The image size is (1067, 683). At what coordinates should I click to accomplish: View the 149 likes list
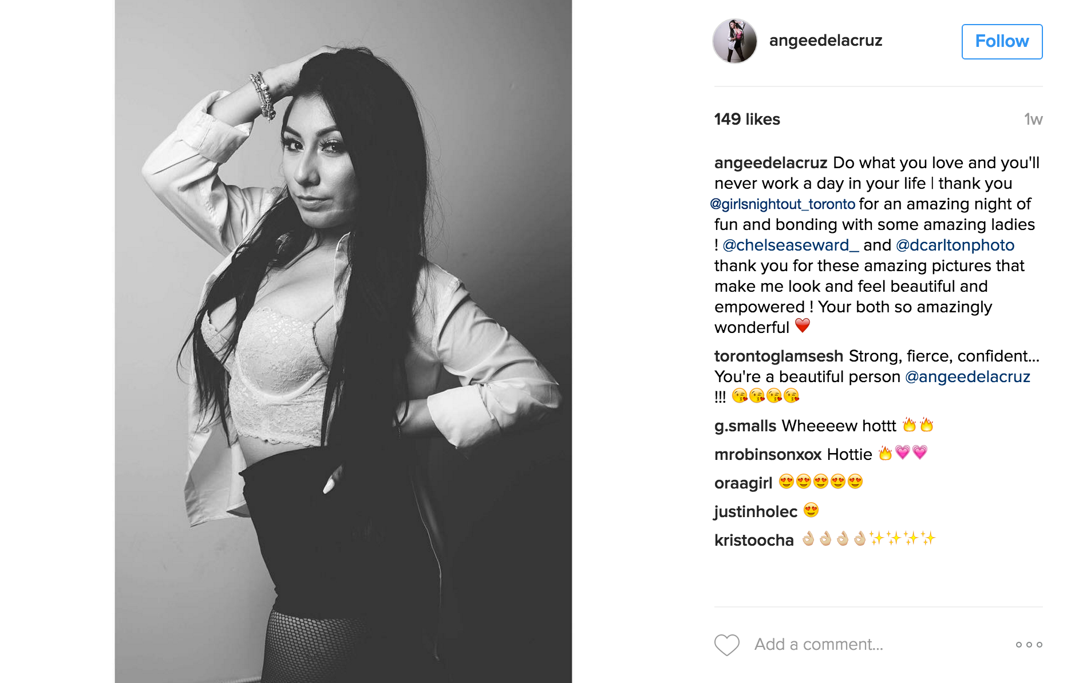[747, 119]
